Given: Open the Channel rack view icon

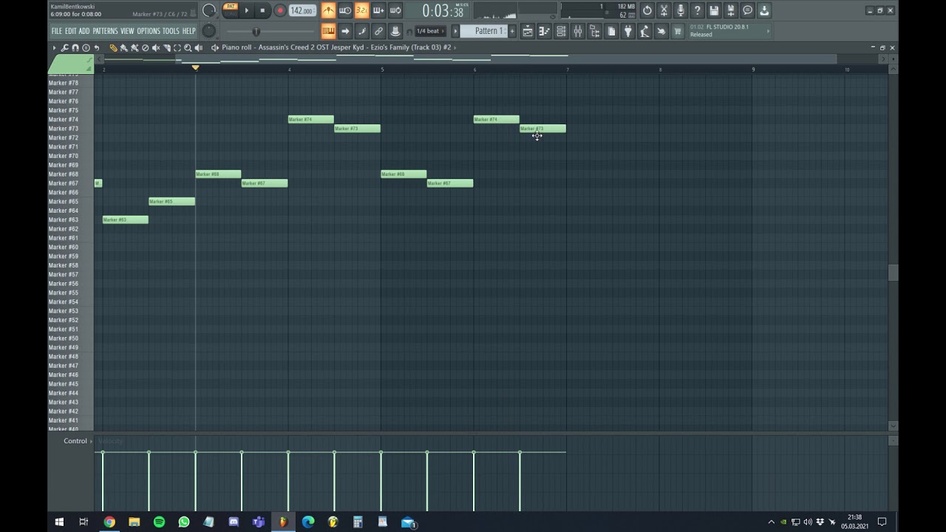Looking at the screenshot, I should (561, 31).
